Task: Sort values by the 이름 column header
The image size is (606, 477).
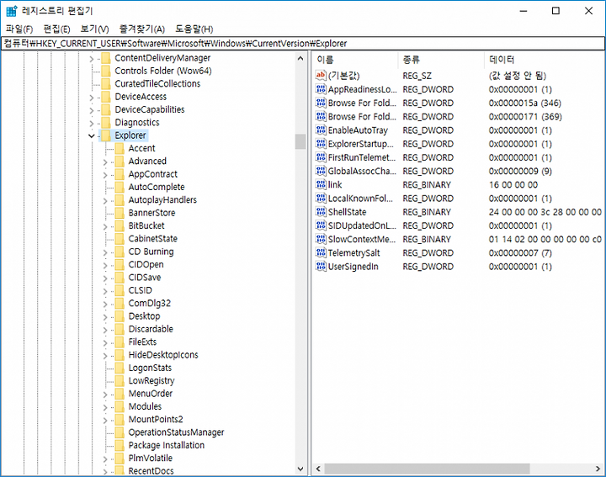Action: (x=355, y=60)
